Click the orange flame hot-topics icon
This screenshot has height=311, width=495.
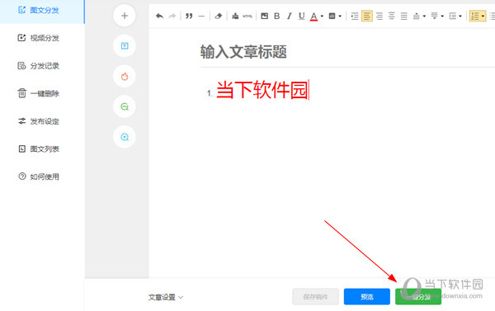point(125,76)
